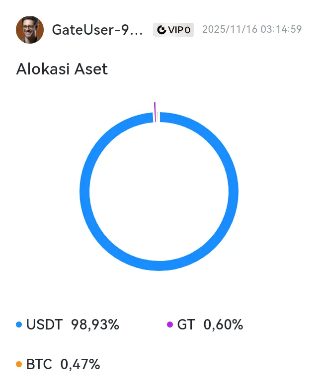318x392 pixels.
Task: Select the USDT legend label
Action: click(x=44, y=325)
